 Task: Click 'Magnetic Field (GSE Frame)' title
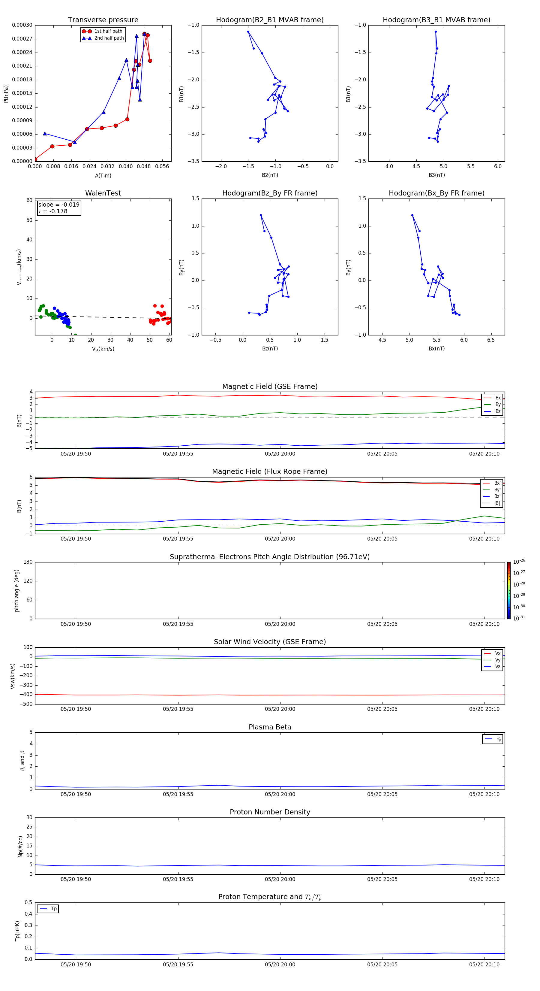270,386
